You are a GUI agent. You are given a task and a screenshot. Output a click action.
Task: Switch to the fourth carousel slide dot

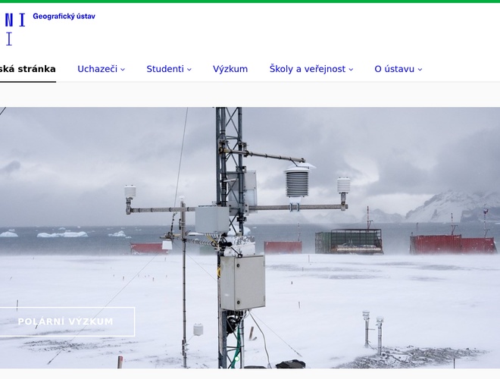tap(264, 359)
